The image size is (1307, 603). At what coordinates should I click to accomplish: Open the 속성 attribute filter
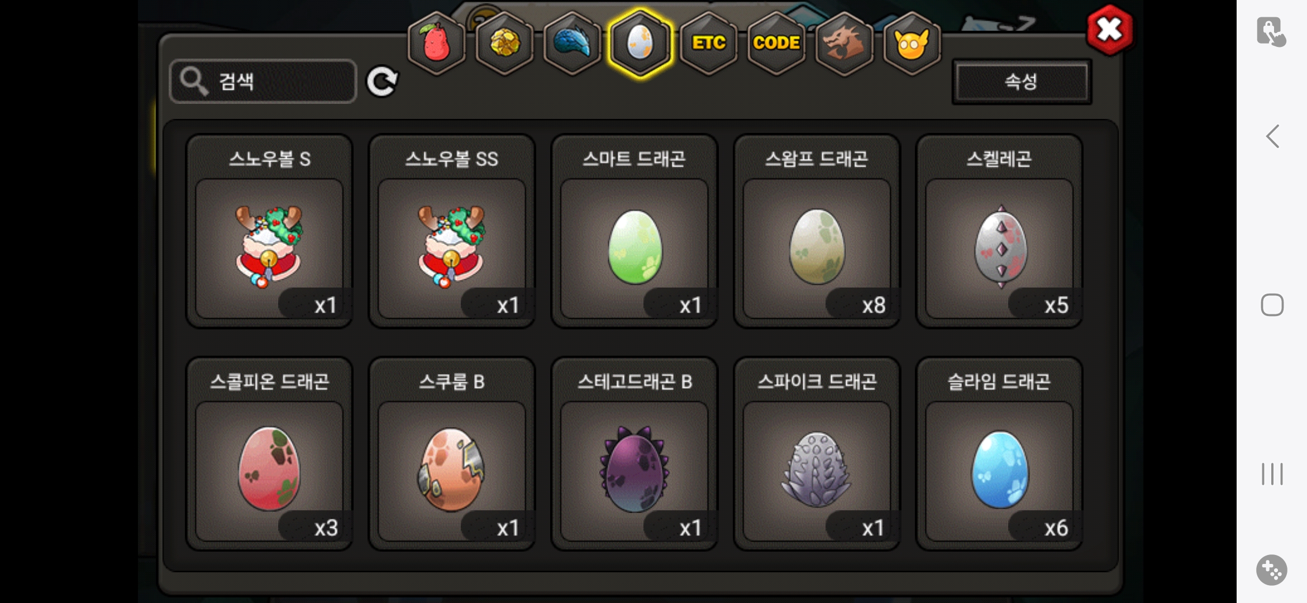pyautogui.click(x=1022, y=82)
